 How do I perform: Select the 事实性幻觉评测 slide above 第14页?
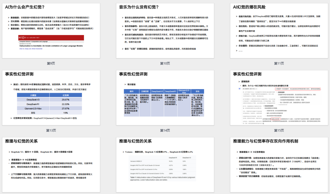(165, 98)
